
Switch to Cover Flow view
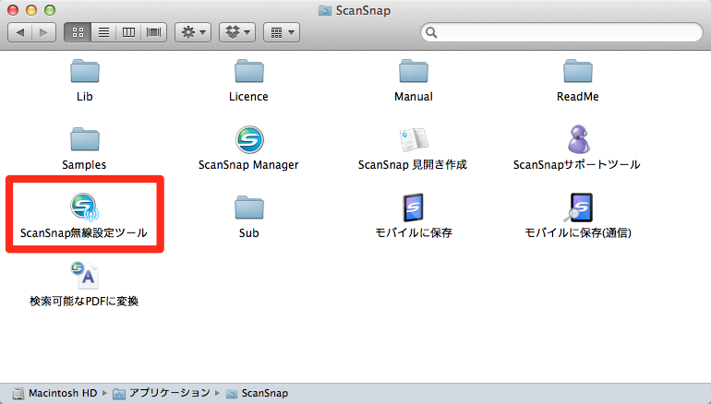coord(154,32)
